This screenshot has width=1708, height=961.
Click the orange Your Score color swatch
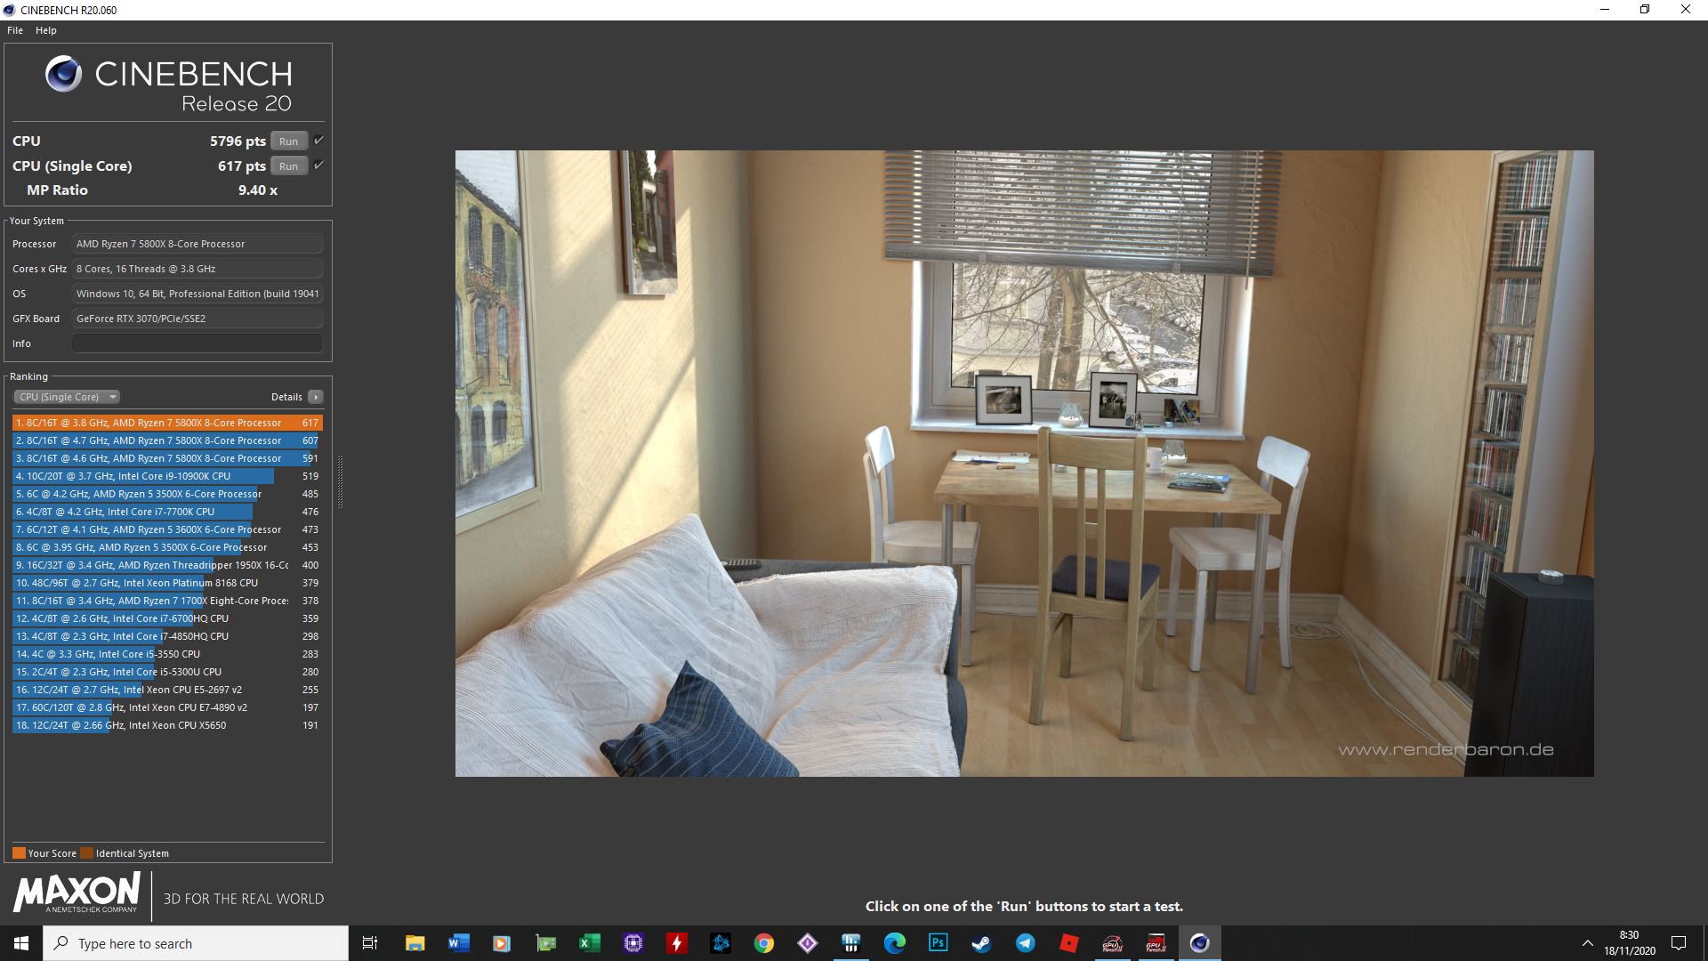[x=19, y=853]
